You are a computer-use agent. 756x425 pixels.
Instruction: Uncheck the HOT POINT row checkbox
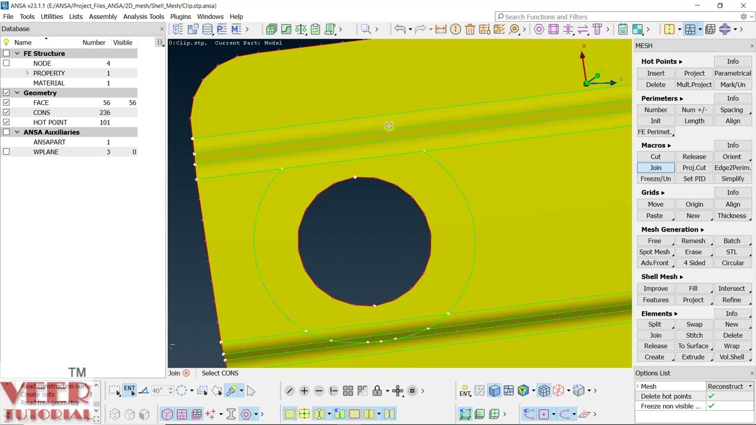[6, 122]
